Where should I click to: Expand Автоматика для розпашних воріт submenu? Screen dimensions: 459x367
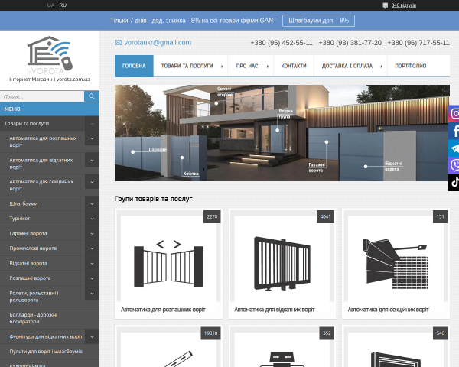(92, 138)
